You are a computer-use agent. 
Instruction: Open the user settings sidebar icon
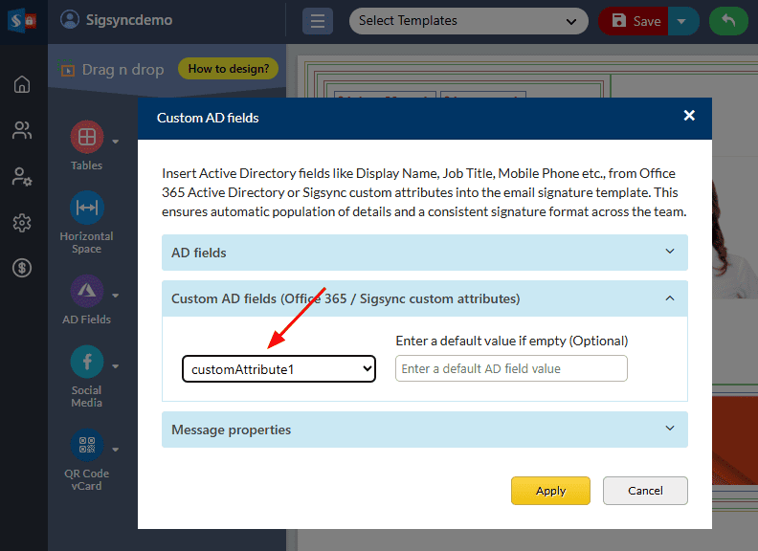pyautogui.click(x=22, y=176)
